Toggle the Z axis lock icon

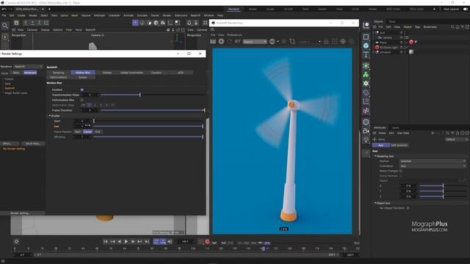(x=39, y=23)
